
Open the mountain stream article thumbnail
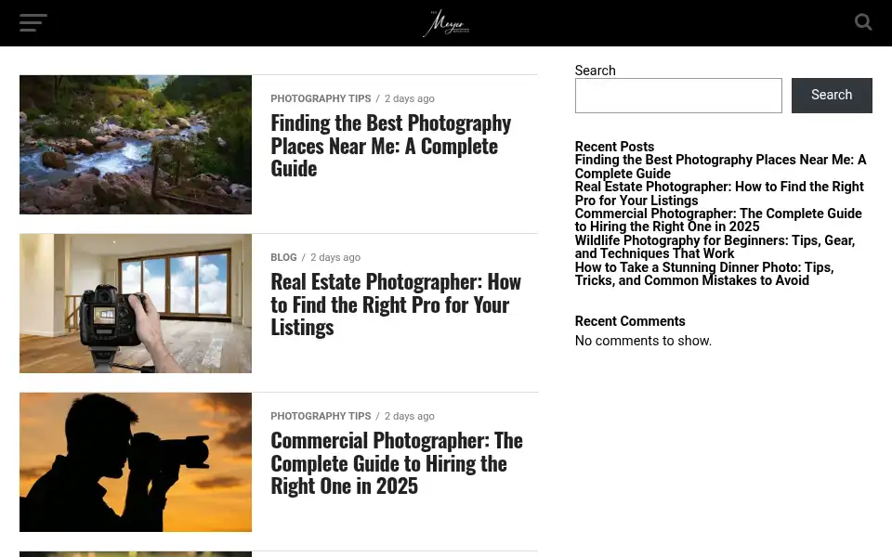pyautogui.click(x=136, y=145)
